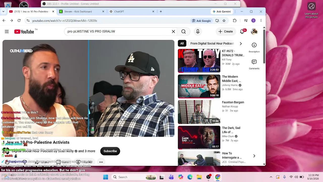Image resolution: width=323 pixels, height=182 pixels.
Task: Show more filter chips with the arrow
Action: click(x=241, y=43)
